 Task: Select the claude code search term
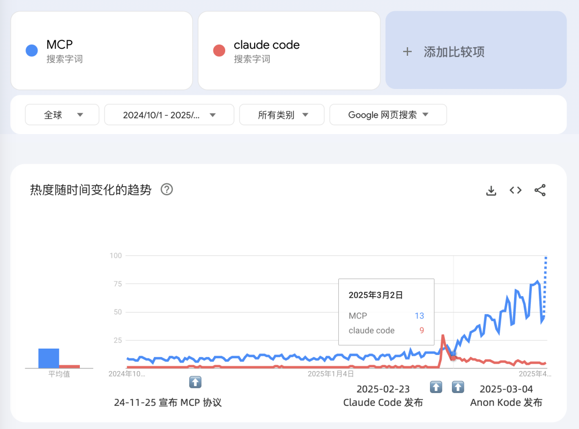point(266,46)
